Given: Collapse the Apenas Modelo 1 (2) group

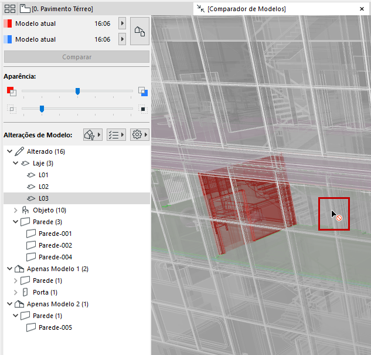Looking at the screenshot, I should [x=10, y=269].
